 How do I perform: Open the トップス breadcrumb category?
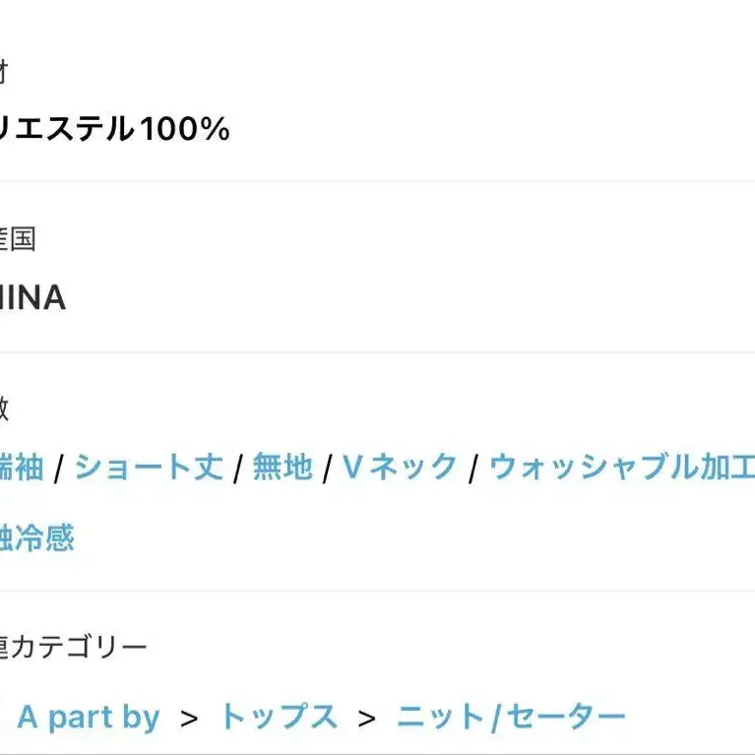coord(279,716)
